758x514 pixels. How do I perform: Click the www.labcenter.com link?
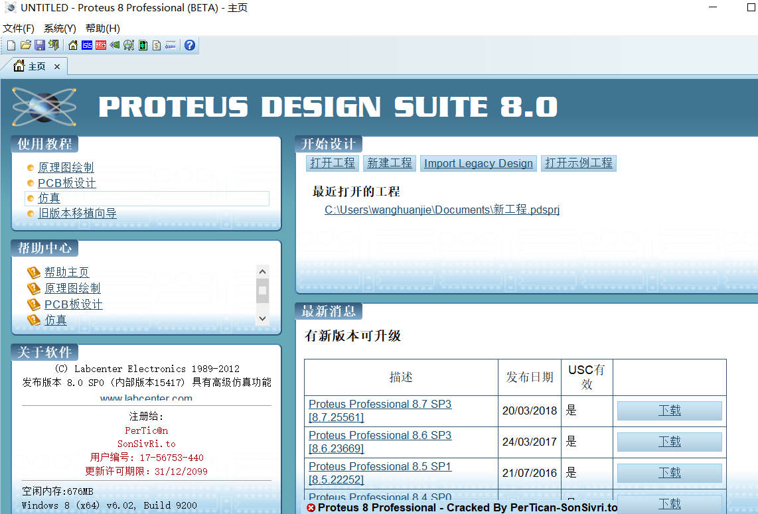146,398
